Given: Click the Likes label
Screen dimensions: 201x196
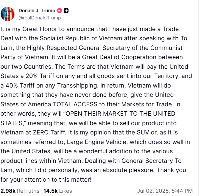Looking at the screenshot, I should point(66,191).
